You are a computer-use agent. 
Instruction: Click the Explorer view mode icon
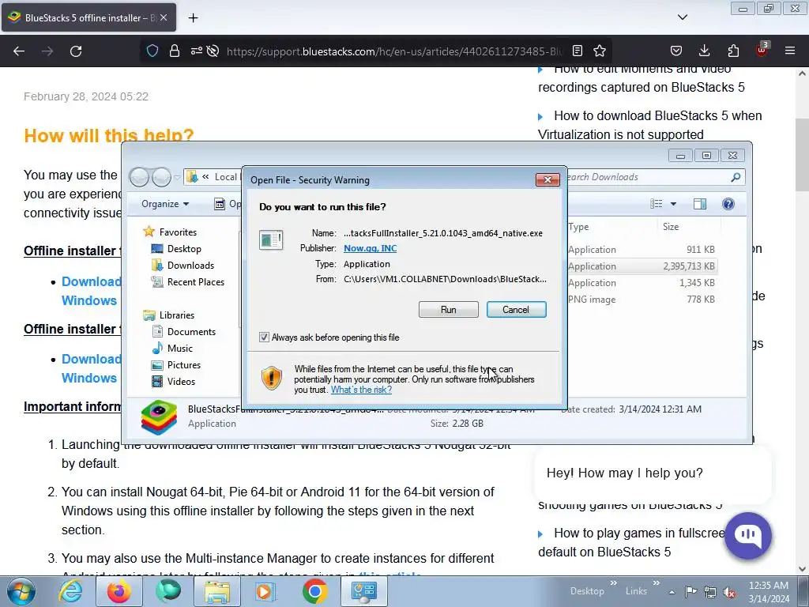[657, 204]
